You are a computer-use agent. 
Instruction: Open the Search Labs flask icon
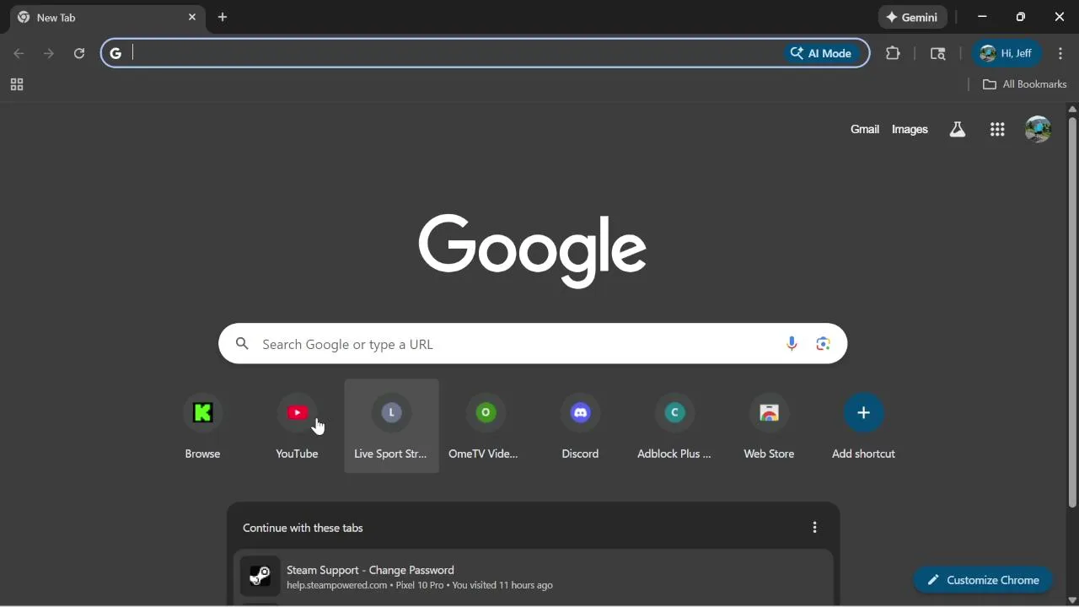(957, 129)
